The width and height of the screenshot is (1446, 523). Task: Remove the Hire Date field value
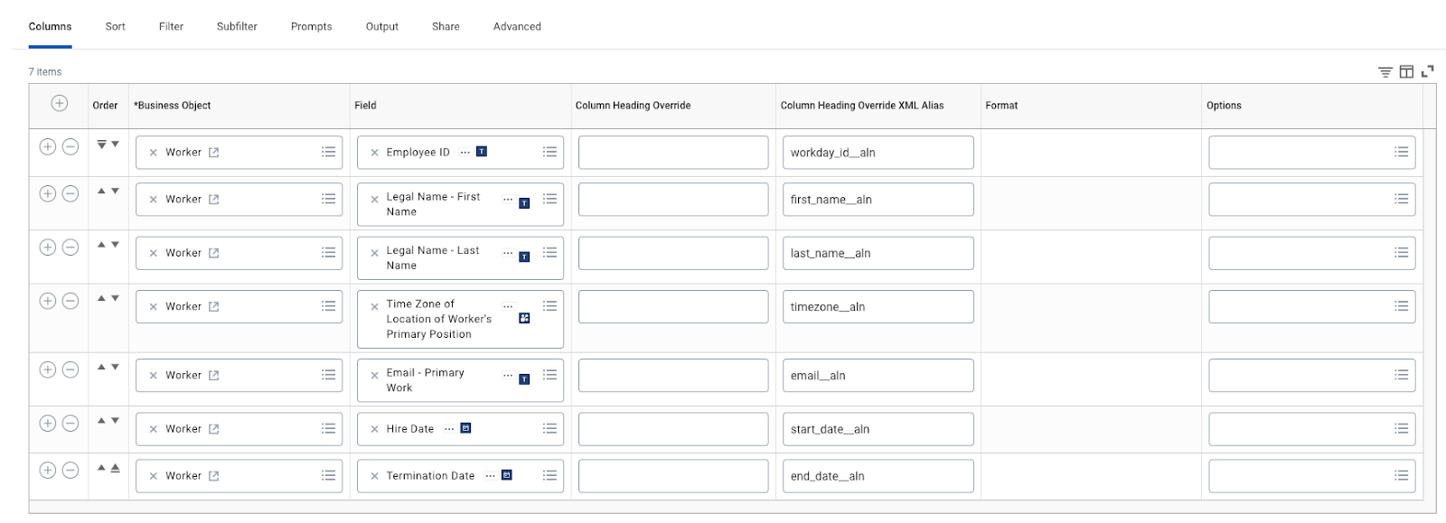pyautogui.click(x=374, y=430)
